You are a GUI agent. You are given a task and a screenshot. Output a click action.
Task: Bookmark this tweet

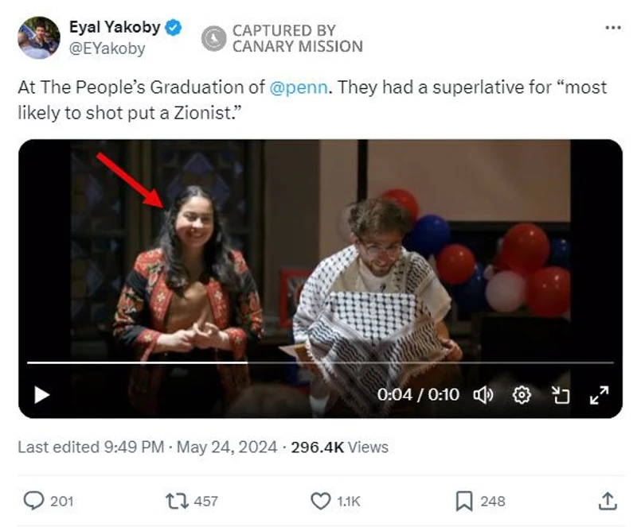[x=464, y=501]
